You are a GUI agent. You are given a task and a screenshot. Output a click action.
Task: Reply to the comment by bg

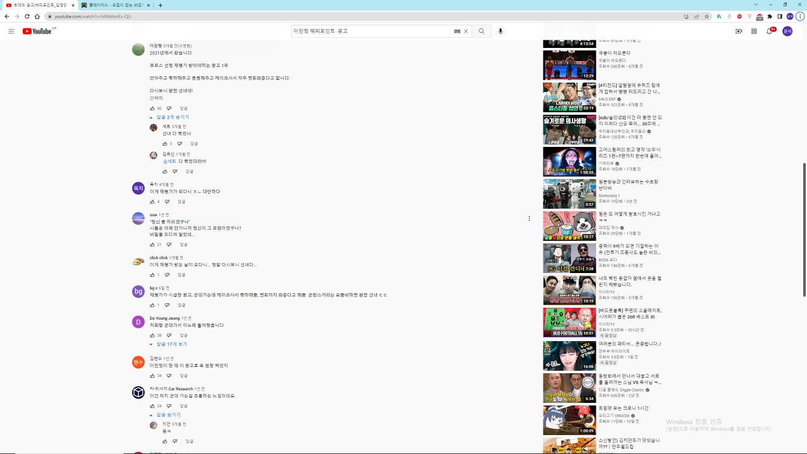(x=182, y=305)
